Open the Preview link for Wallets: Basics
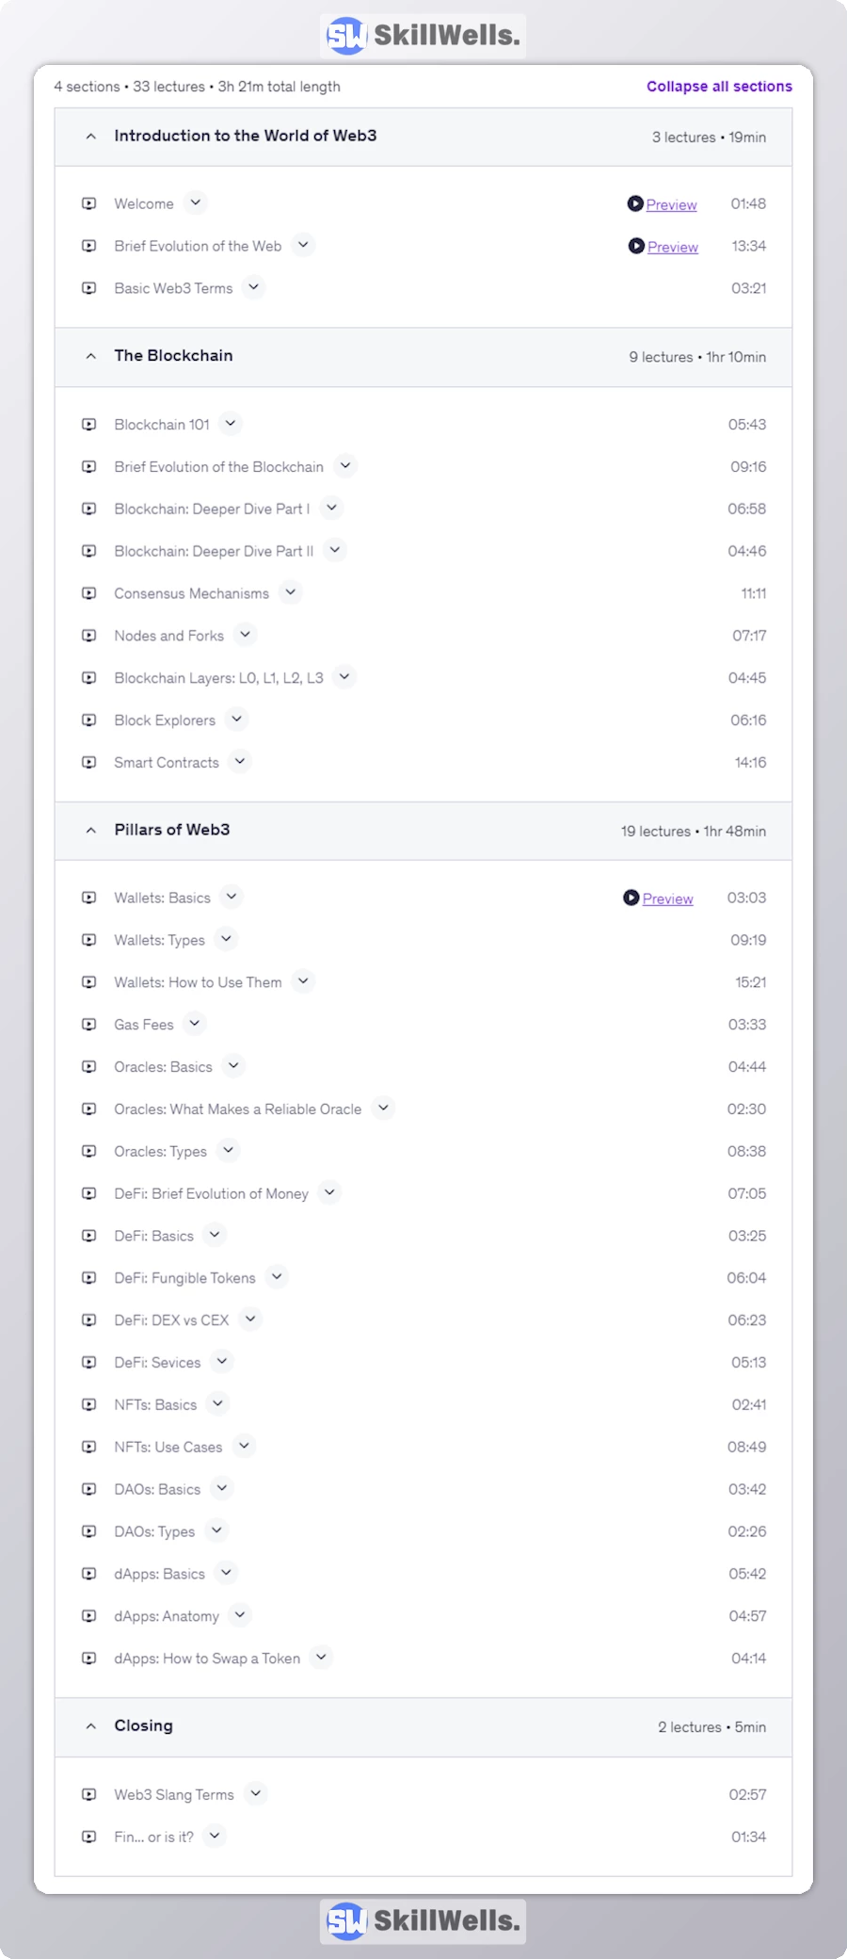Viewport: 847px width, 1959px height. point(667,899)
